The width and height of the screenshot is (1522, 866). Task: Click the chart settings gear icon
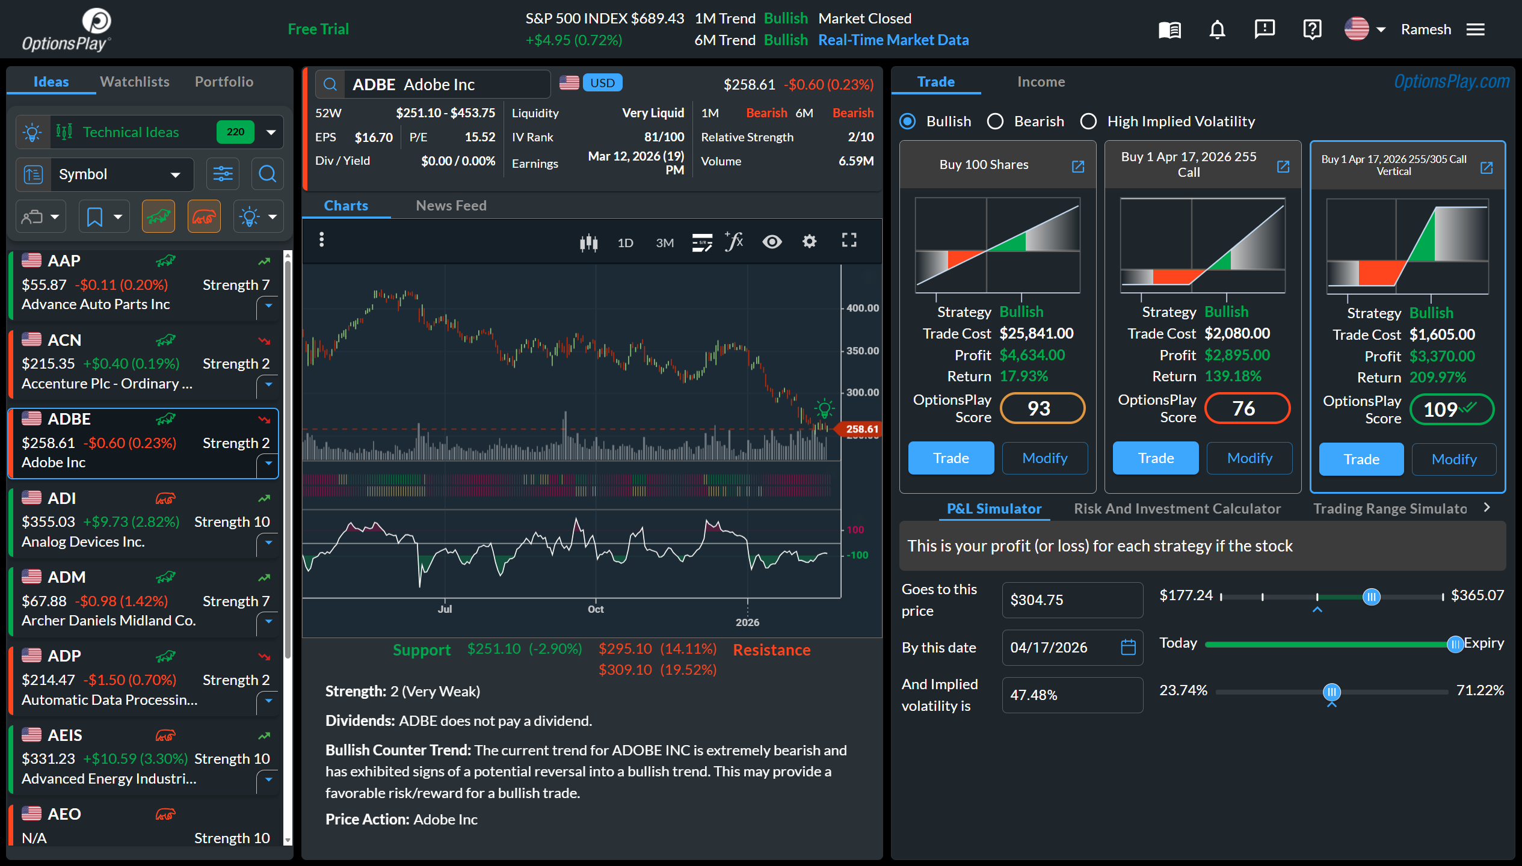(809, 242)
